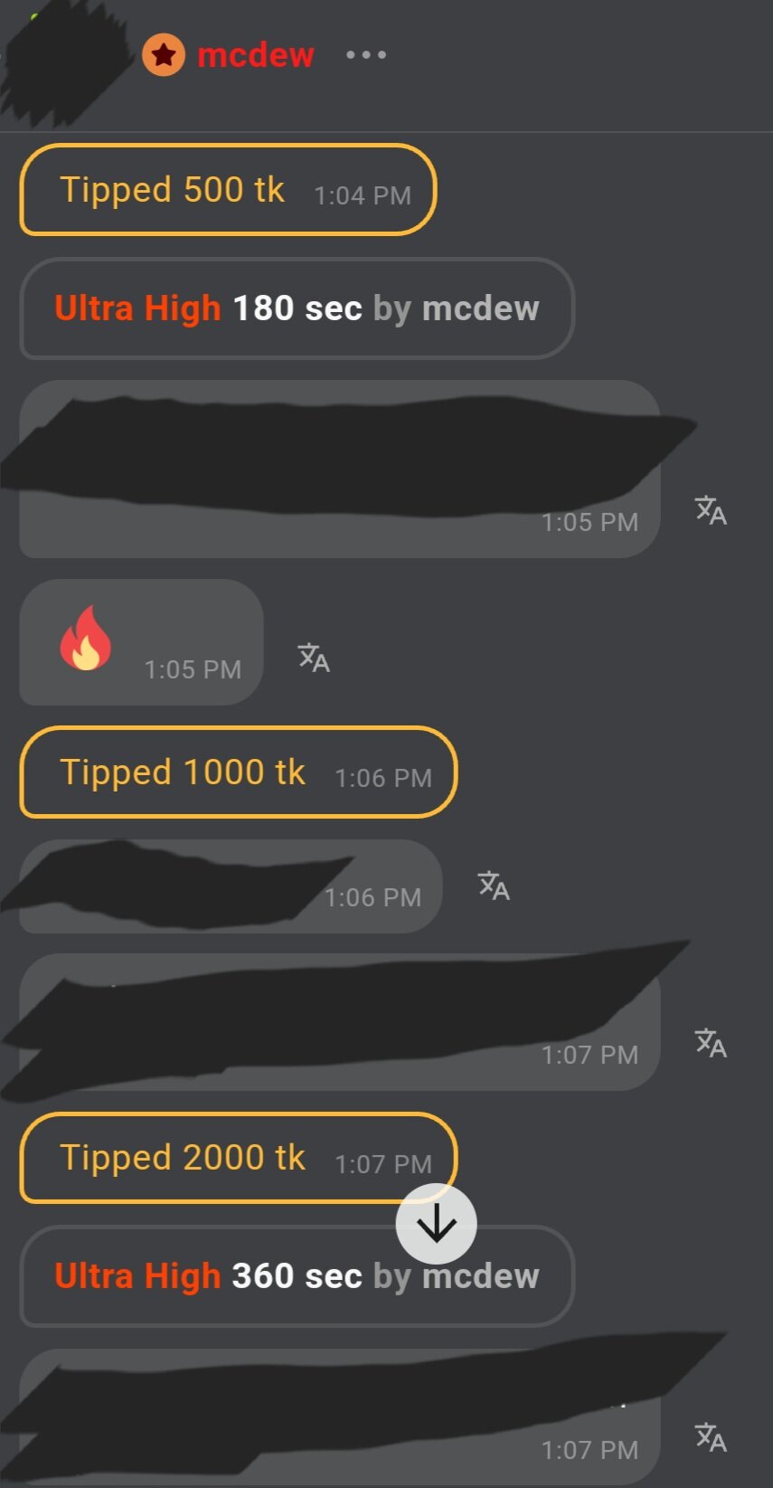
Task: Click the Tipped 2000 tk bubble
Action: [x=239, y=1158]
